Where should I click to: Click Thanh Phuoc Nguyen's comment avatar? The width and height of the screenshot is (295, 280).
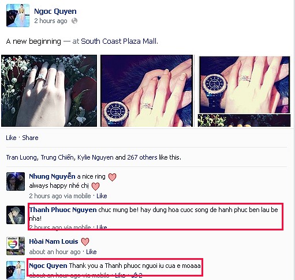(16, 215)
